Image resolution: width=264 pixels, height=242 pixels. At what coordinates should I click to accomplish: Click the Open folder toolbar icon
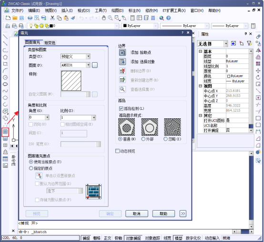tap(15, 18)
